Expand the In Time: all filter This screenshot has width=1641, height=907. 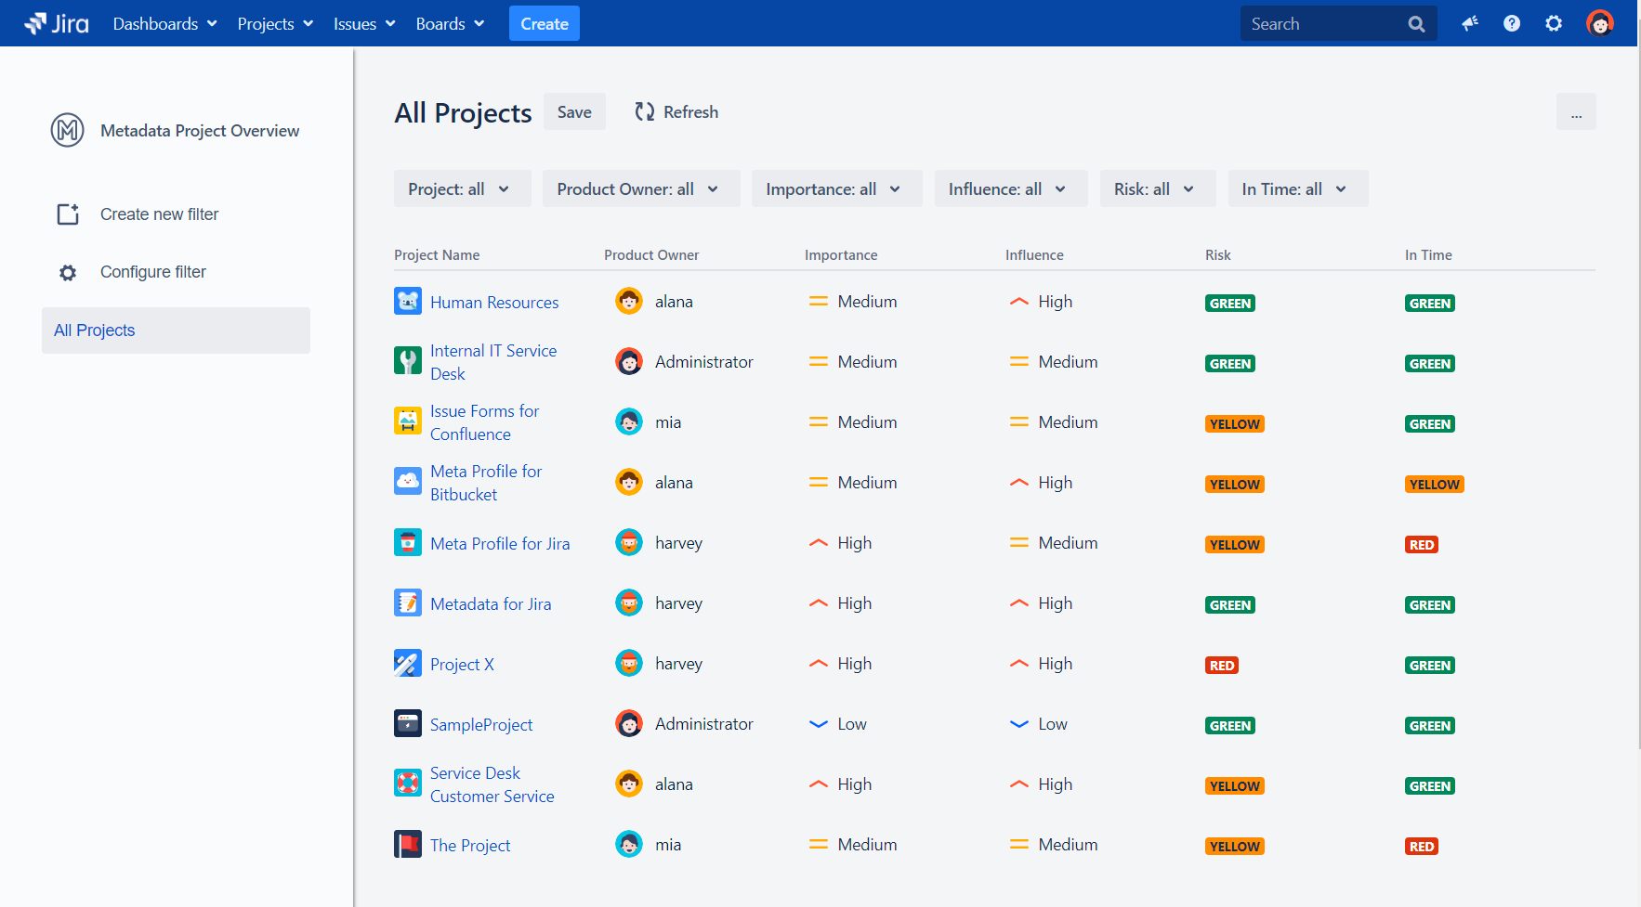(1298, 188)
